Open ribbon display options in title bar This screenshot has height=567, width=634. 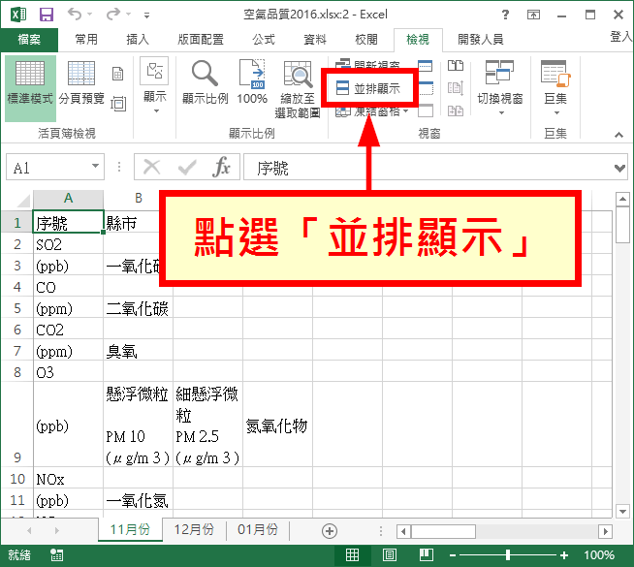[x=534, y=15]
